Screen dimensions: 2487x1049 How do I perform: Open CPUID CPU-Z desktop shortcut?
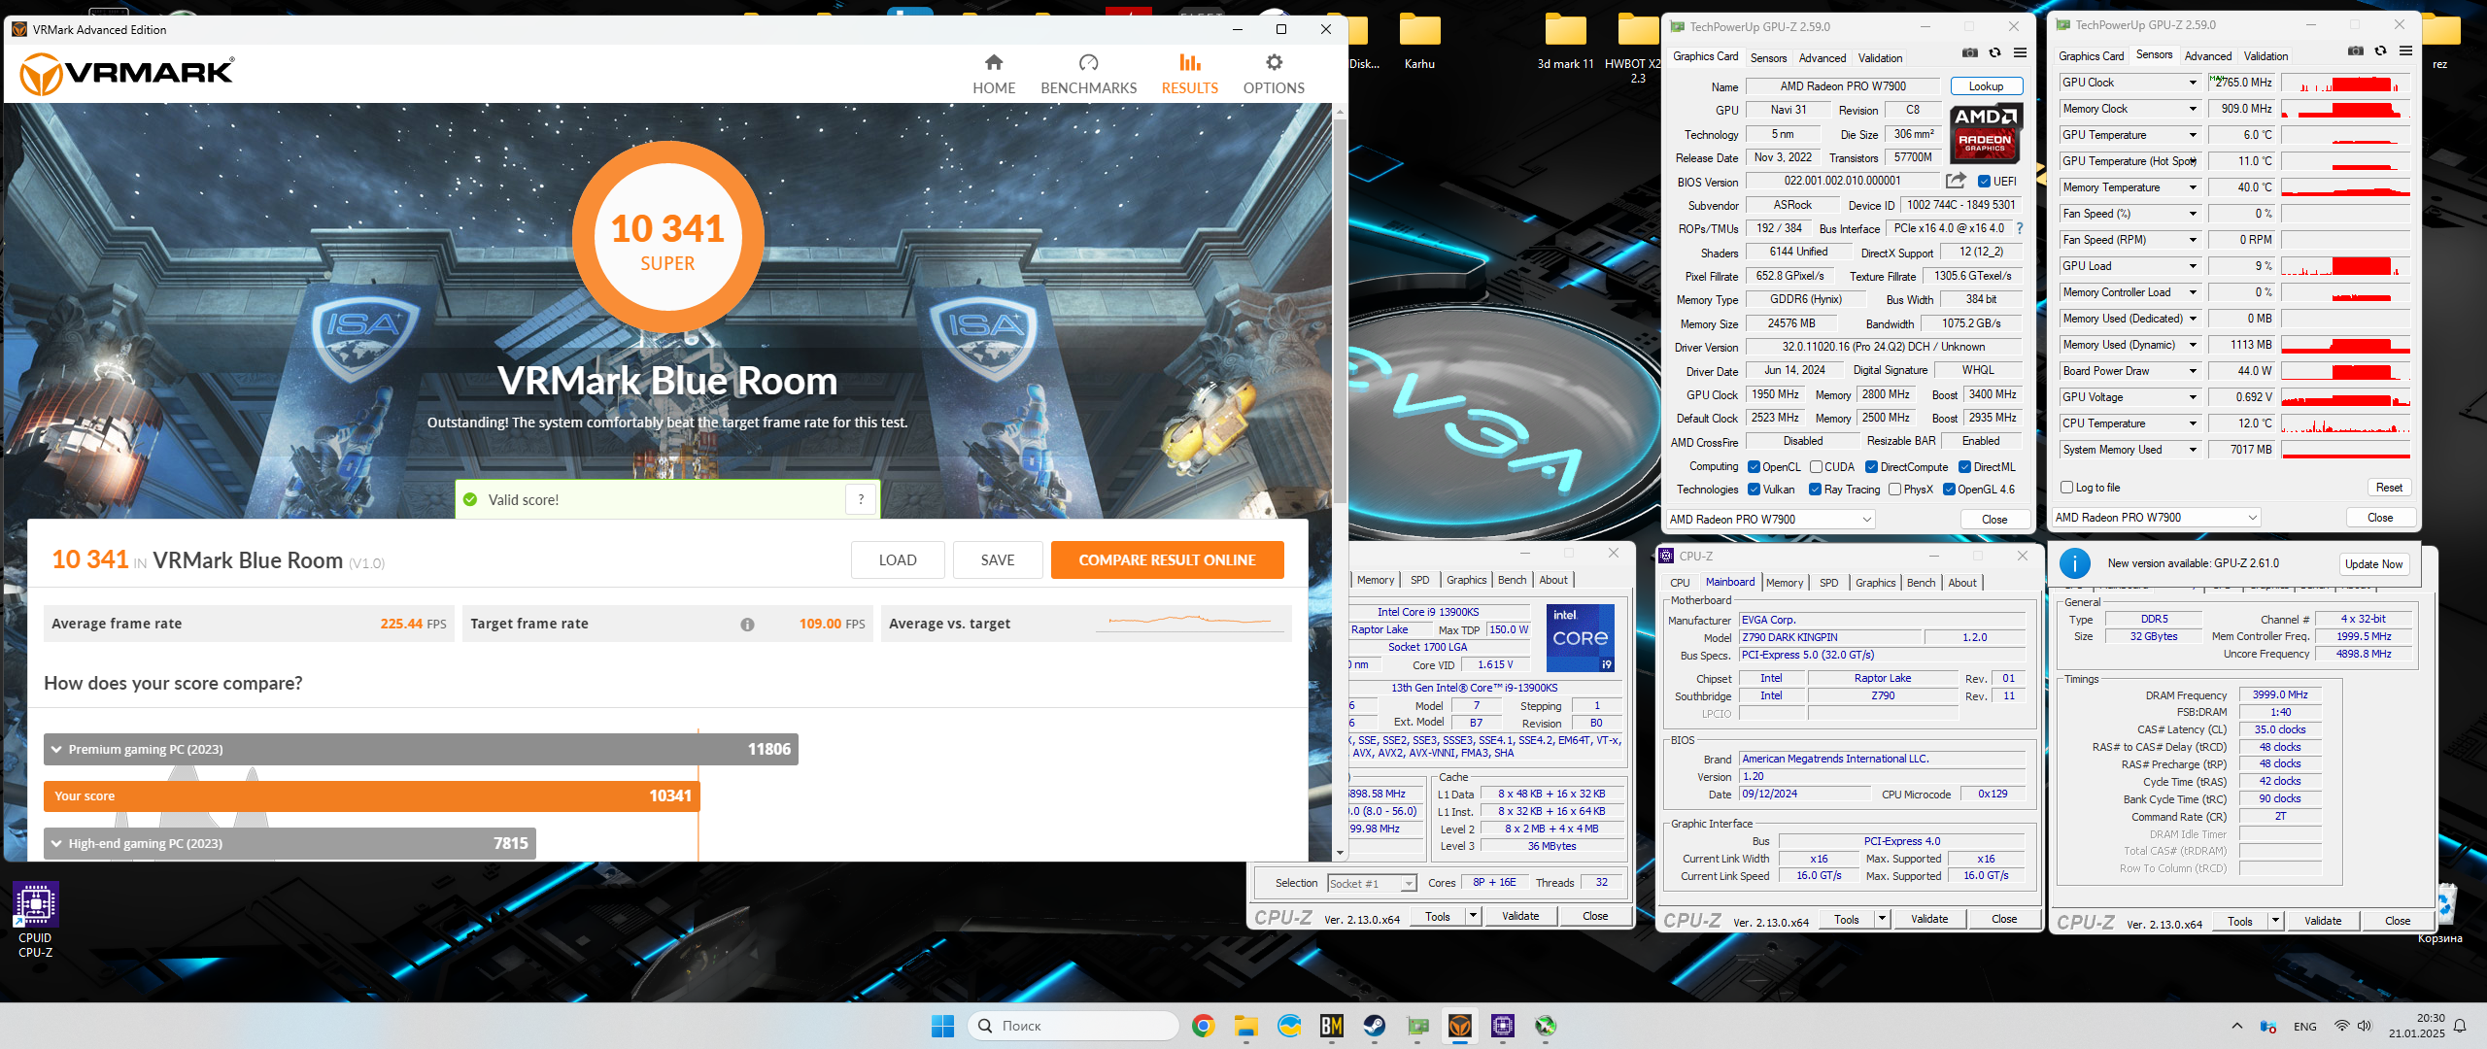36,920
